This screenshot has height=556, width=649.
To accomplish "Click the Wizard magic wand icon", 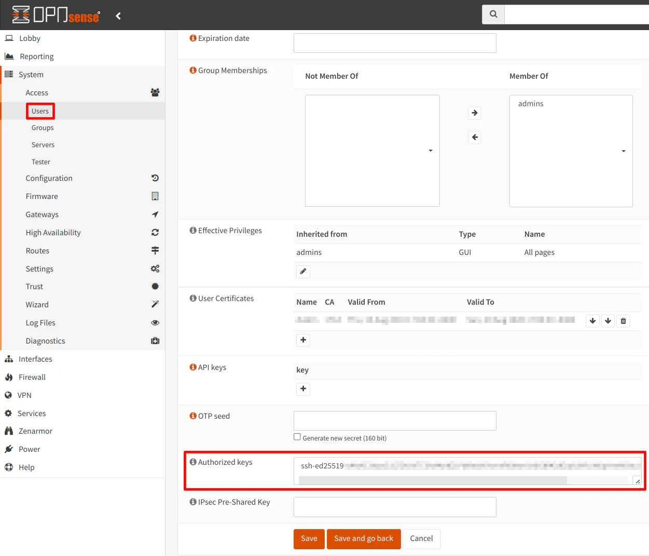I will click(x=155, y=305).
